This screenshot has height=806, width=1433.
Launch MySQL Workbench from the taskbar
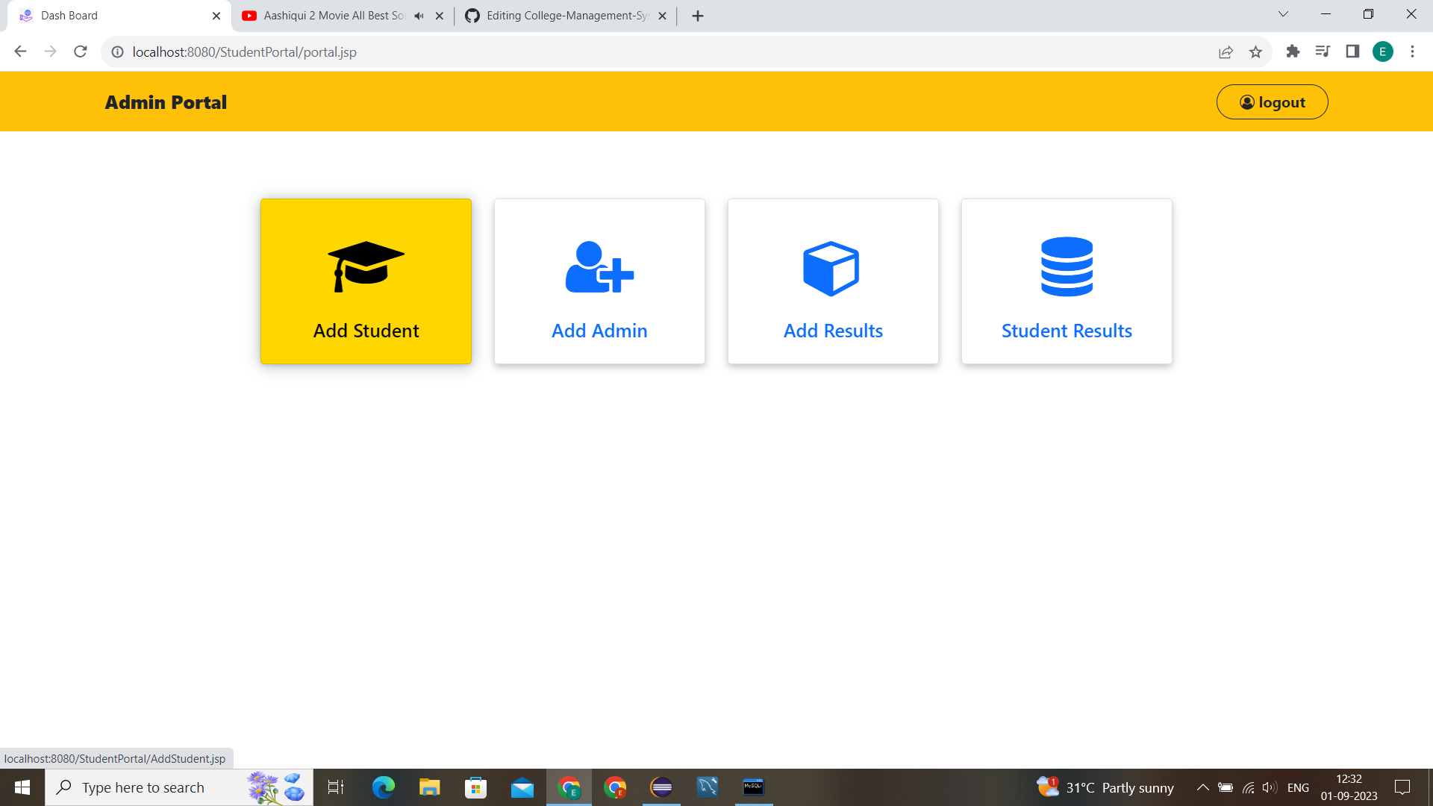click(x=707, y=787)
